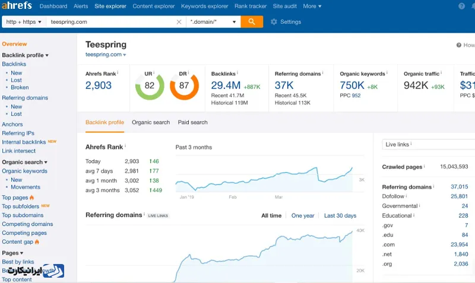Open Internal backlinks in the sidebar
Viewport: 475px width, 283px height.
[x=24, y=142]
